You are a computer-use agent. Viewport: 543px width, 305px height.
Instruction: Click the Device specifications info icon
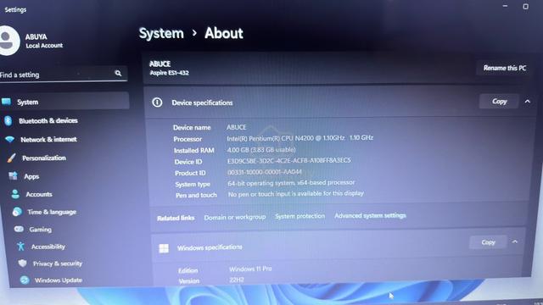(x=157, y=103)
